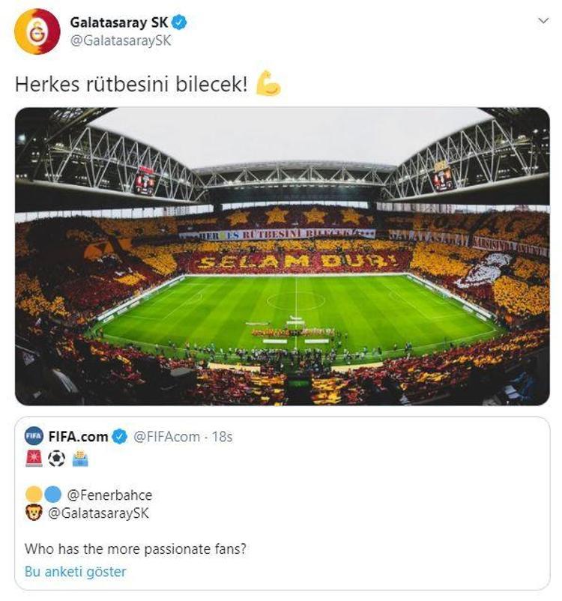Open the stadium photo attachment

pyautogui.click(x=282, y=256)
